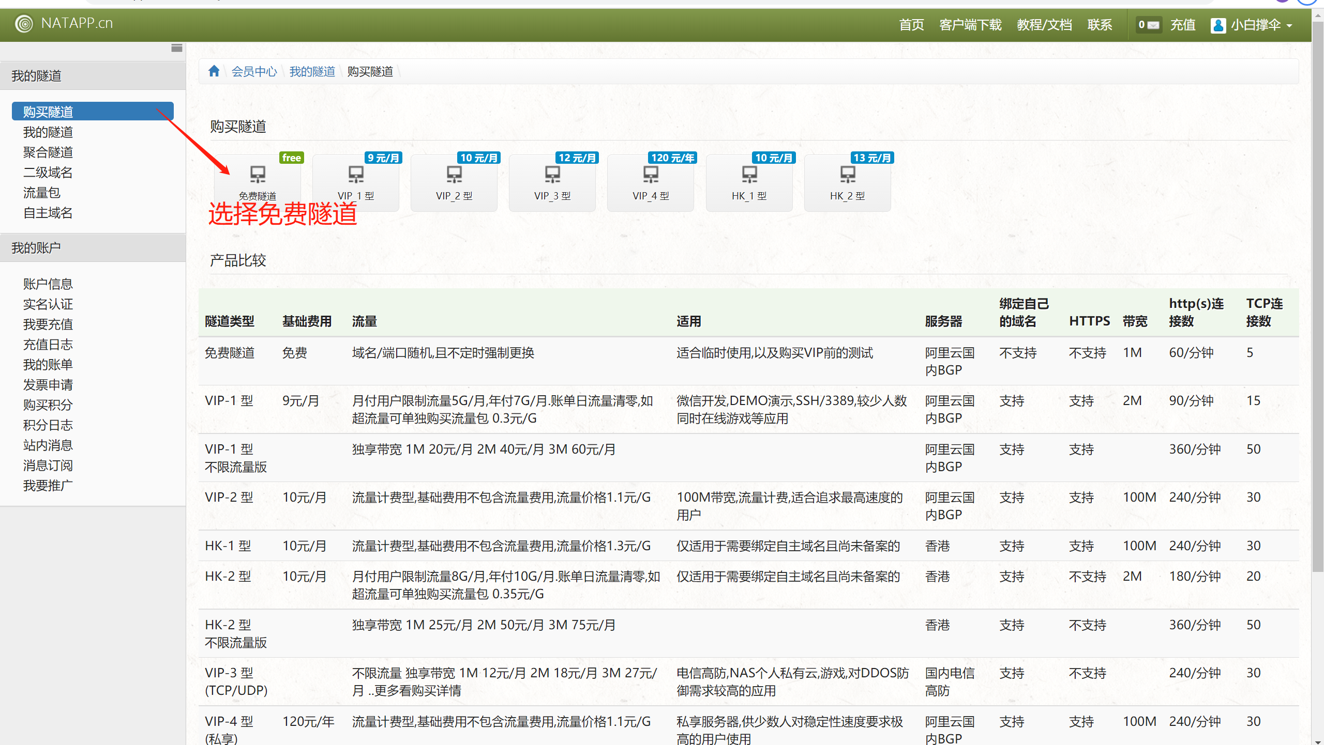Open 教程/文档 in the top navigation
This screenshot has width=1324, height=745.
[1044, 25]
